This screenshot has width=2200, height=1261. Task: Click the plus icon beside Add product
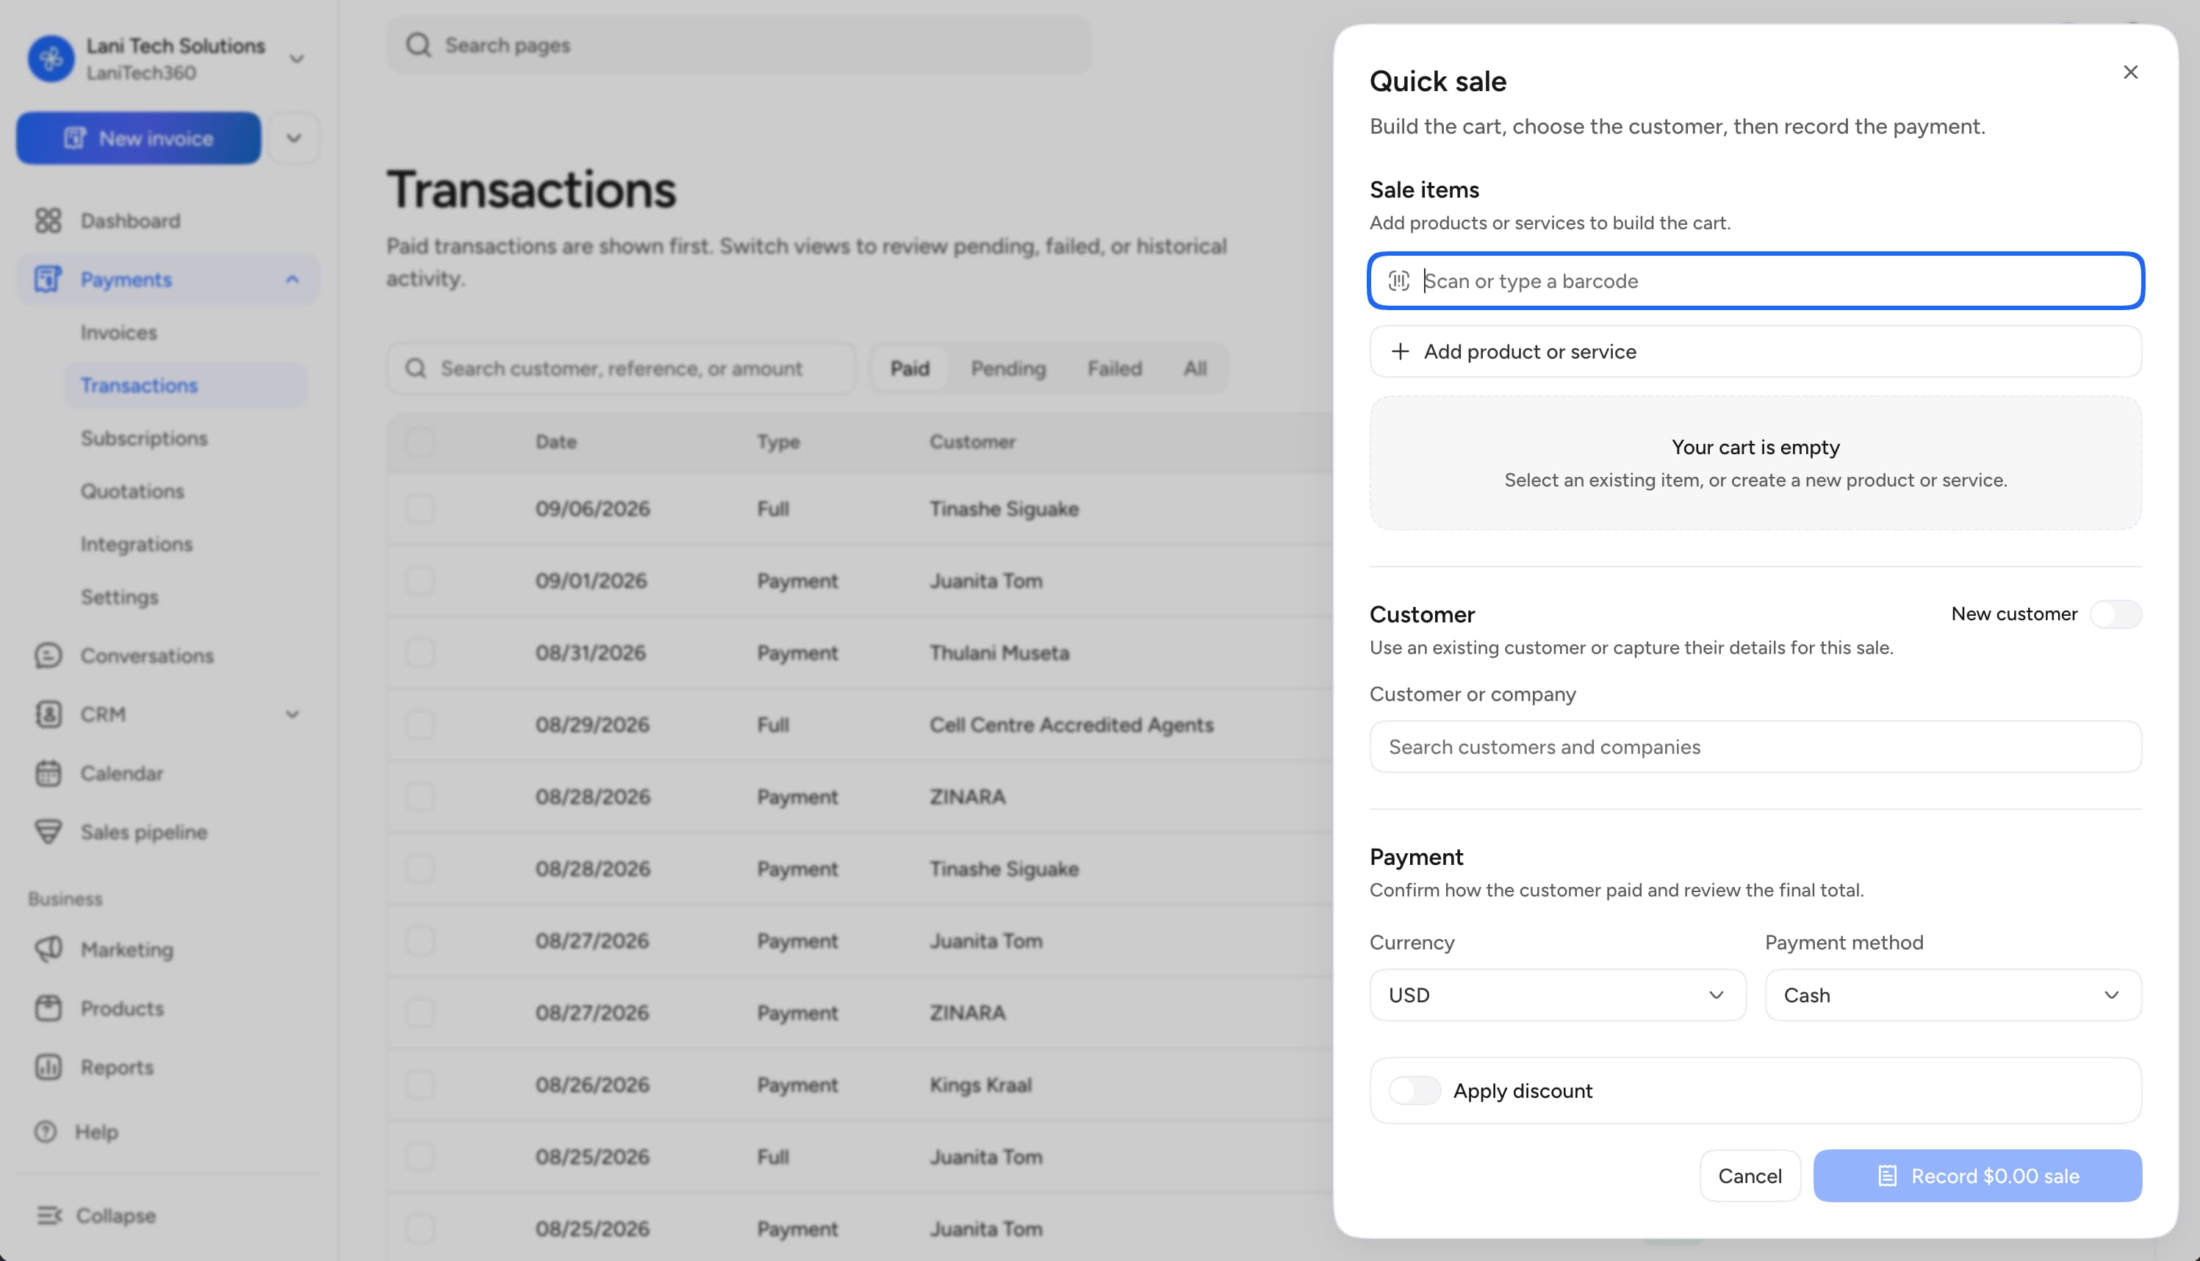point(1399,351)
